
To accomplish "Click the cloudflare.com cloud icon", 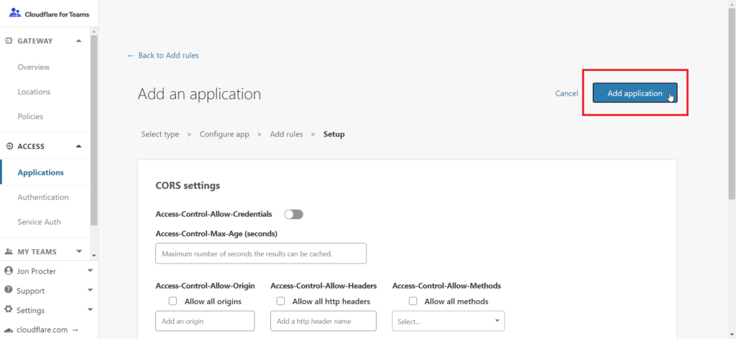I will click(8, 330).
